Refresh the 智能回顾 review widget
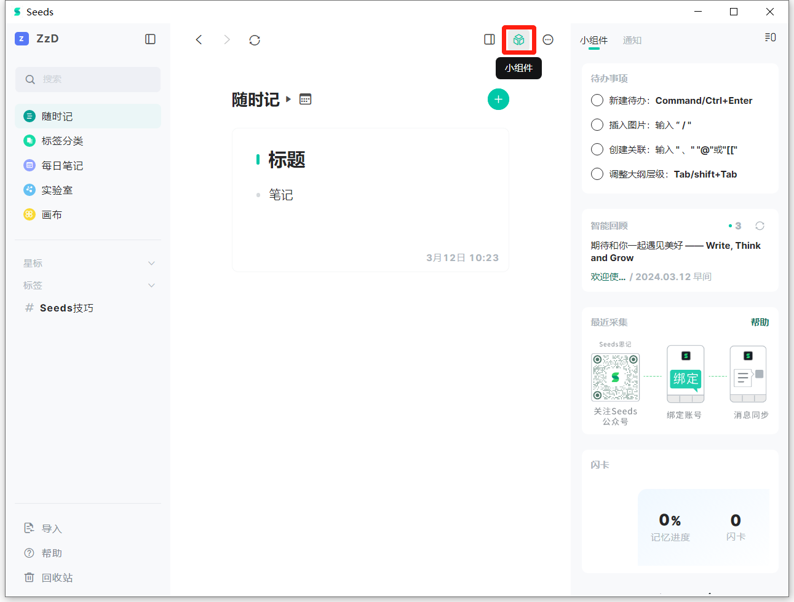The image size is (794, 602). (x=760, y=226)
